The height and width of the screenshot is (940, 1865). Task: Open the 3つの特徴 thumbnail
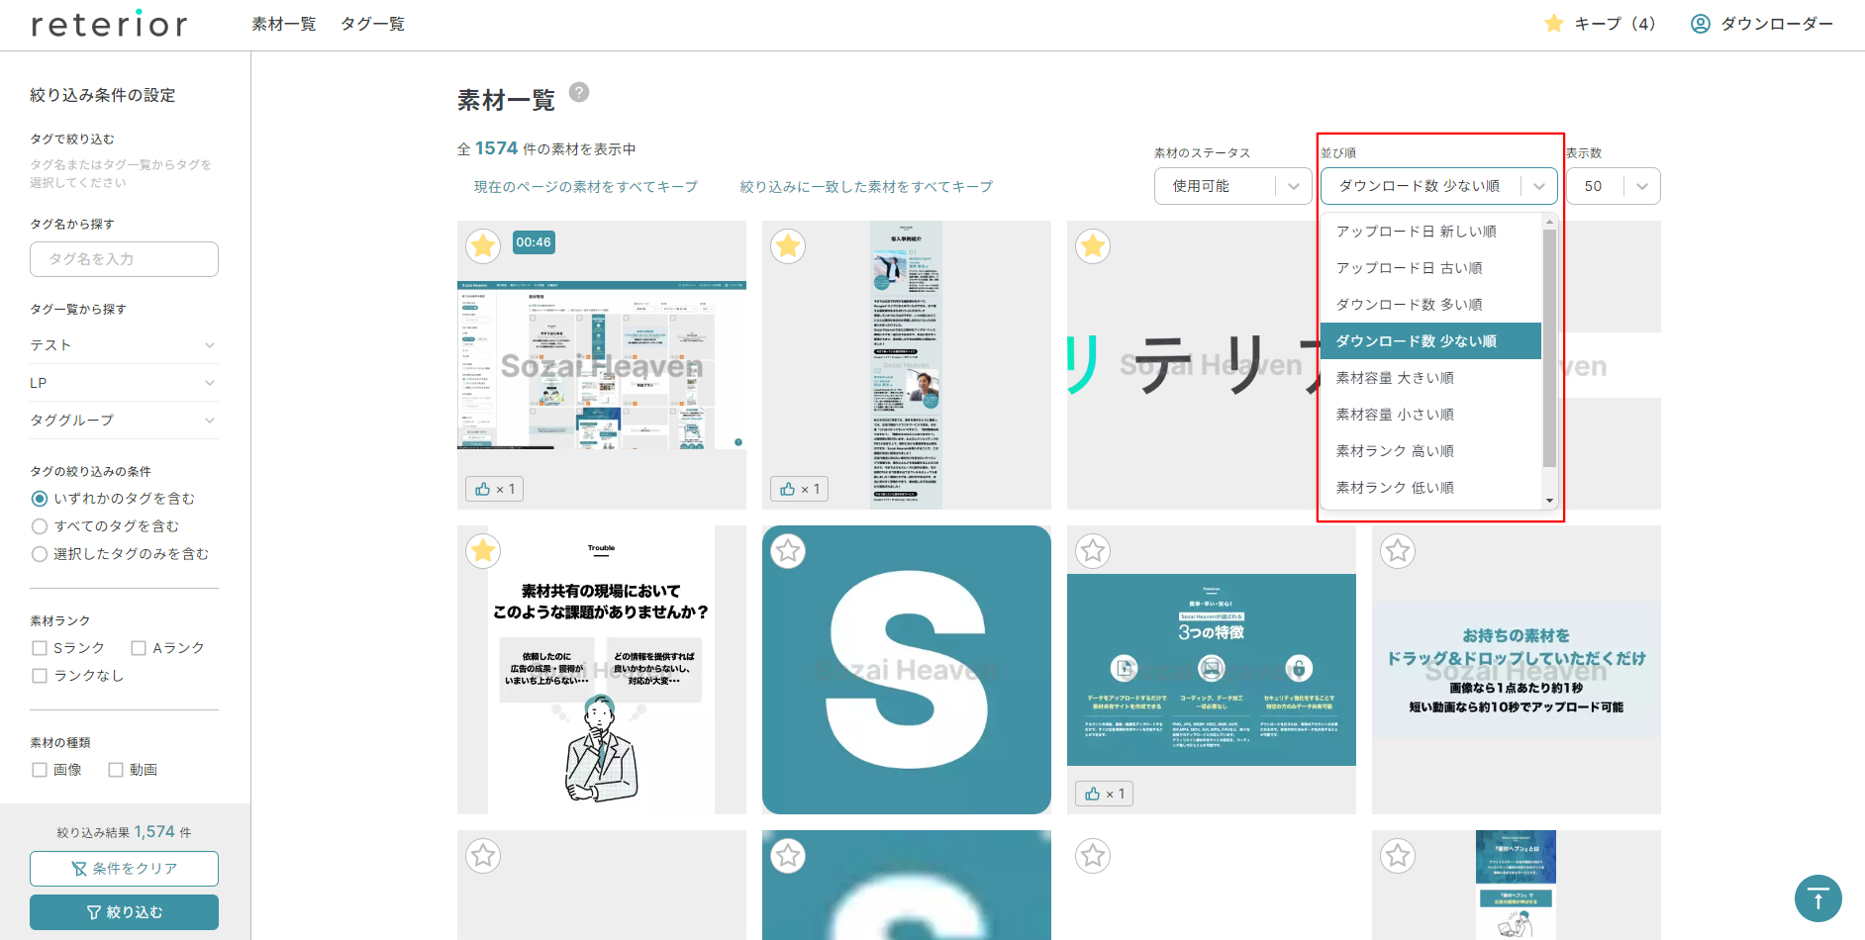(1212, 670)
